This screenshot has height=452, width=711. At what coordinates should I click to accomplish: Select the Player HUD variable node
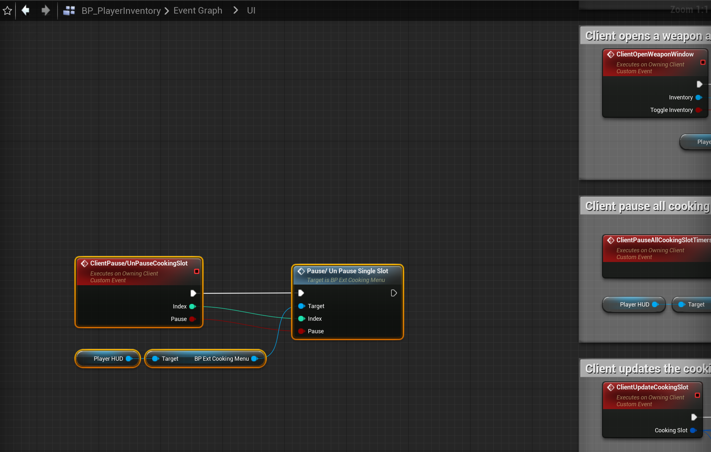point(108,359)
